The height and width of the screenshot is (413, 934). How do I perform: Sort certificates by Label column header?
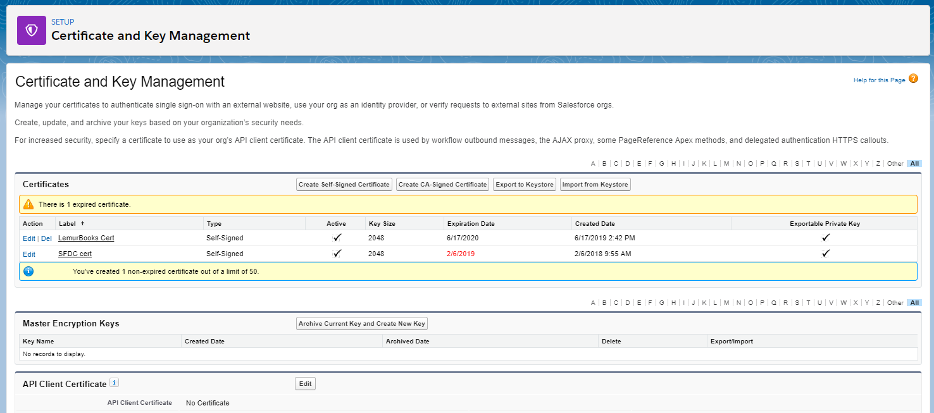[67, 224]
